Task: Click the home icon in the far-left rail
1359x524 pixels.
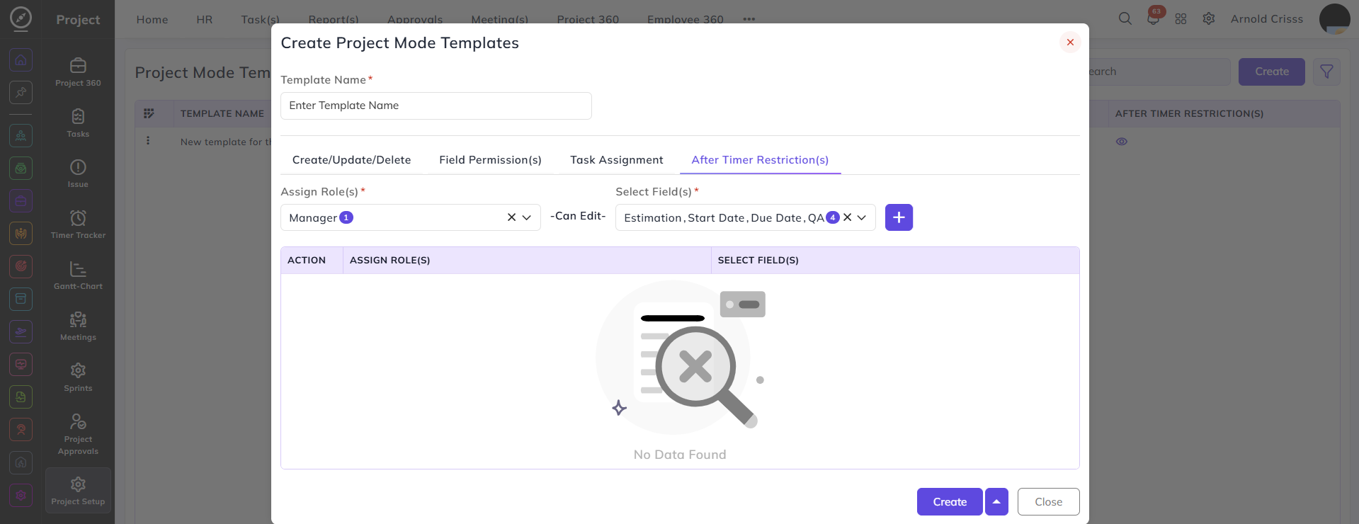Action: 21,60
